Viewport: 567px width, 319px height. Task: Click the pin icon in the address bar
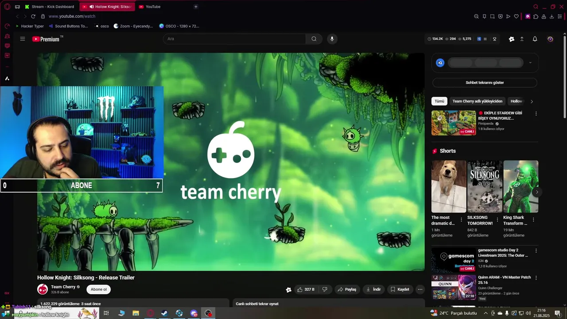pos(484,16)
